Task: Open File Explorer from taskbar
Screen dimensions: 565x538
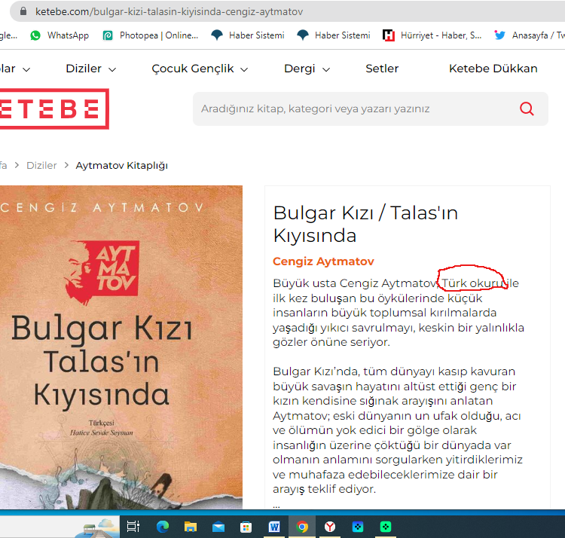Action: coord(191,527)
